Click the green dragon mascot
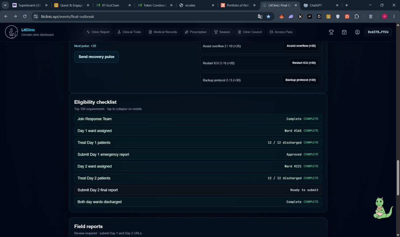The width and height of the screenshot is (400, 237). point(383,208)
